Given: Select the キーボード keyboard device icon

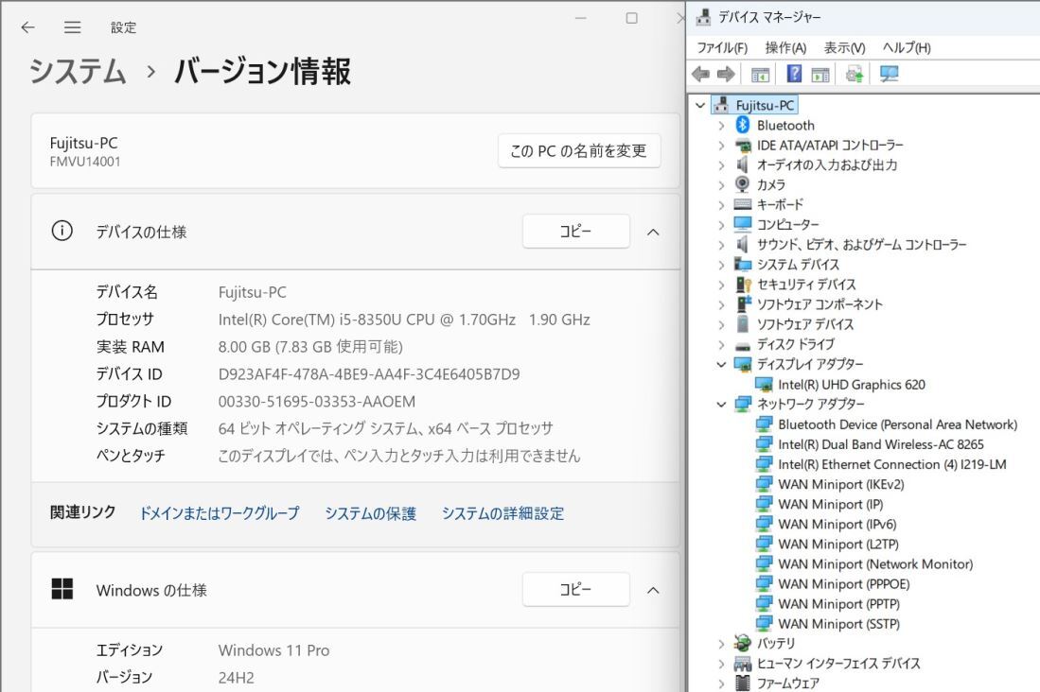Looking at the screenshot, I should click(x=743, y=204).
